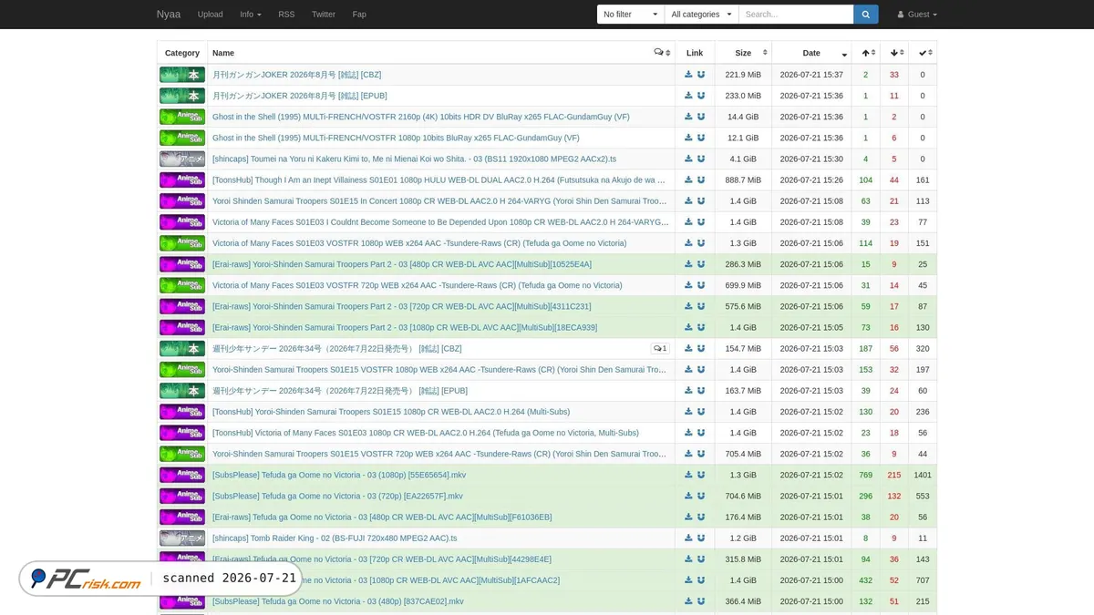Open the Guest user menu
The image size is (1094, 615).
(917, 15)
